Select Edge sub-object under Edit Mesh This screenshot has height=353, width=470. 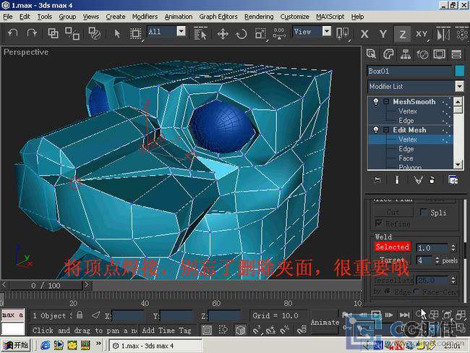[406, 149]
